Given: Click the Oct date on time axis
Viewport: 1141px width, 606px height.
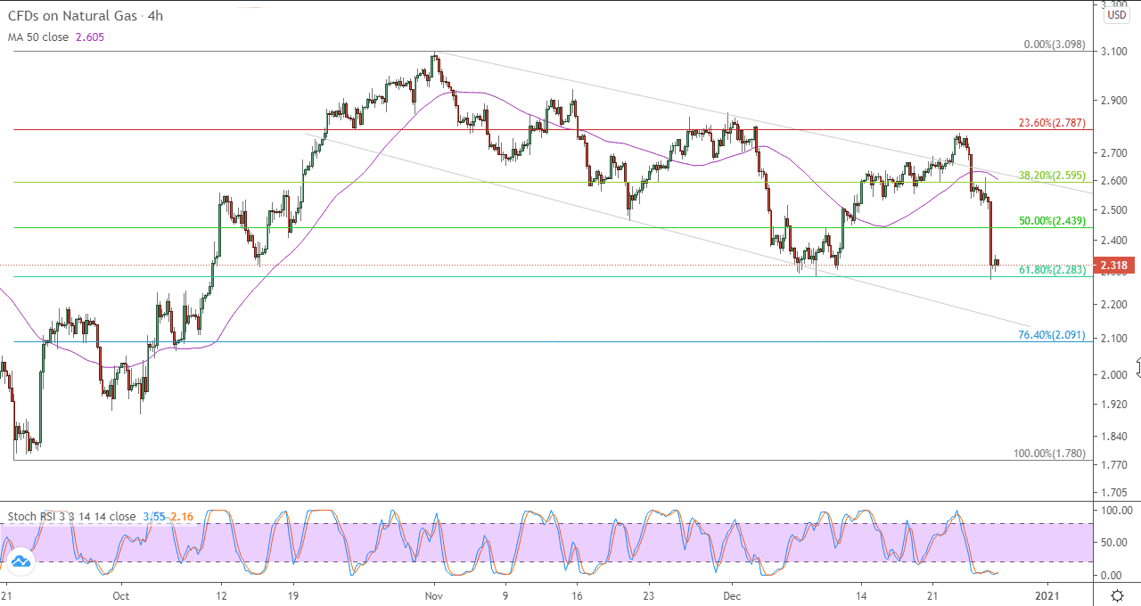Looking at the screenshot, I should (121, 595).
